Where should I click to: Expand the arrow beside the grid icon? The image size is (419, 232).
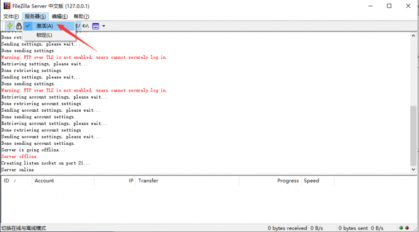pos(104,26)
